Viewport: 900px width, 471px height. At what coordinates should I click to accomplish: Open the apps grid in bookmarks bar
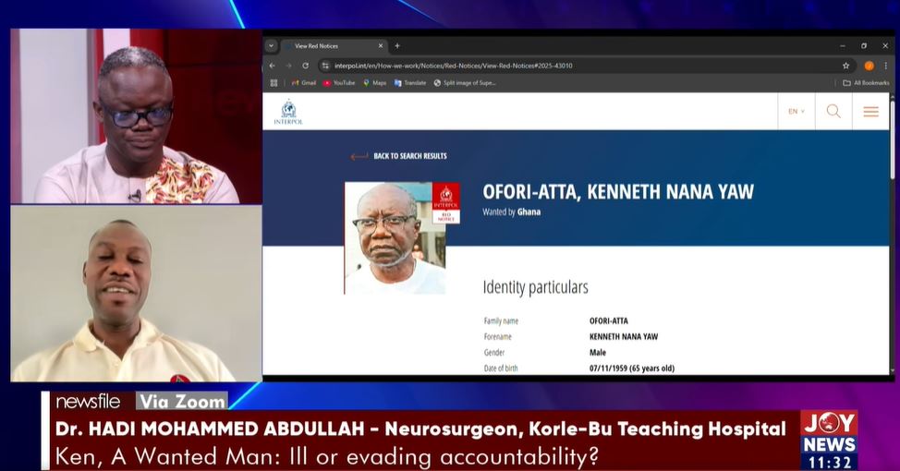point(274,83)
